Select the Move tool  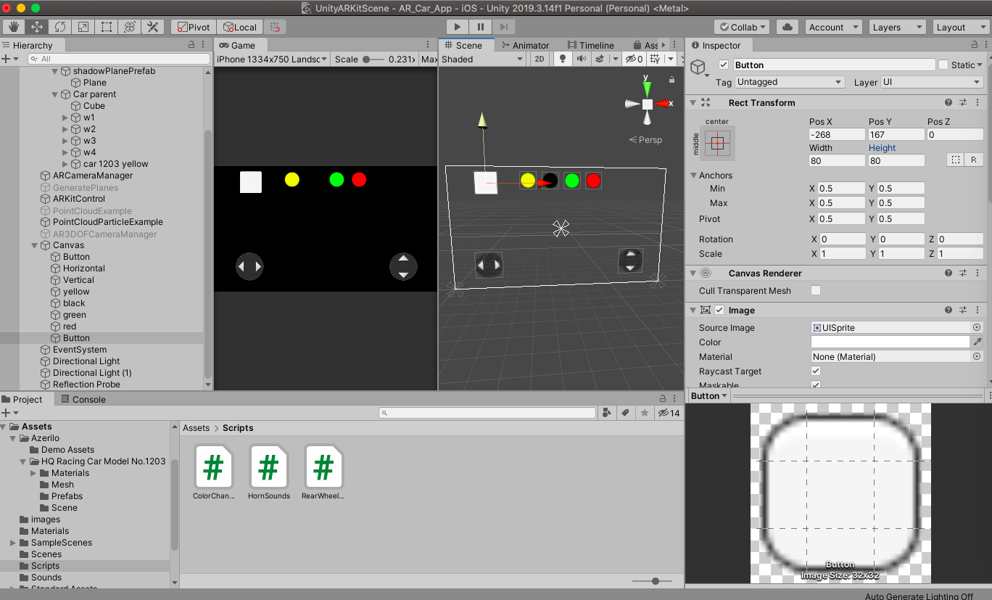coord(37,27)
